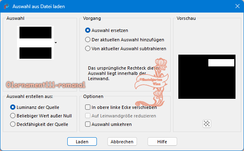Click the black-and-white selection thumbnail
The image size is (244, 151).
pyautogui.click(x=36, y=43)
